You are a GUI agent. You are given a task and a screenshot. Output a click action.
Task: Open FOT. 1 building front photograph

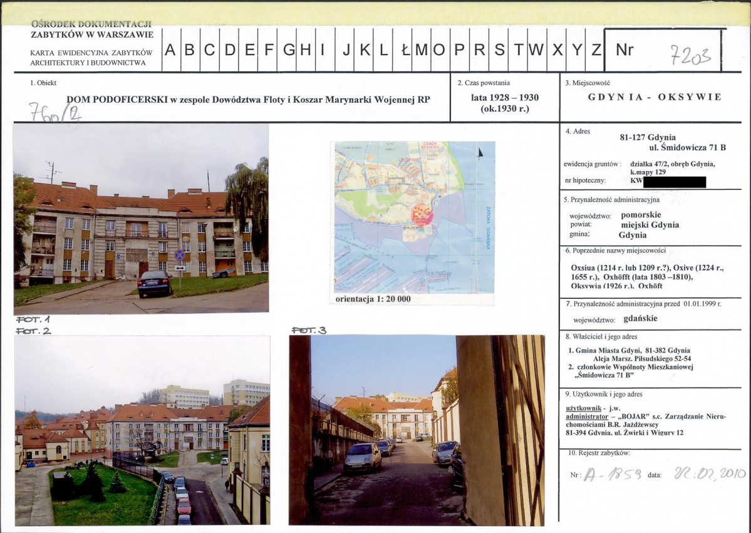click(x=142, y=219)
